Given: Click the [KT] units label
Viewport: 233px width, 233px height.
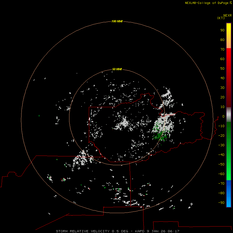Looking at the screenshot, I should coord(221,18).
